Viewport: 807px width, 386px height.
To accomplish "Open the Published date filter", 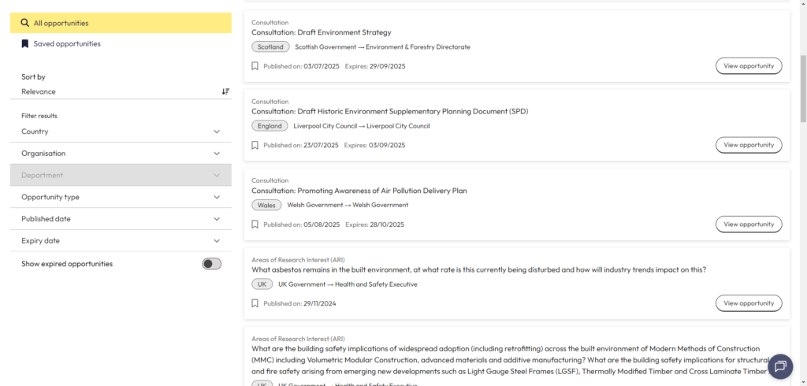I will [121, 219].
